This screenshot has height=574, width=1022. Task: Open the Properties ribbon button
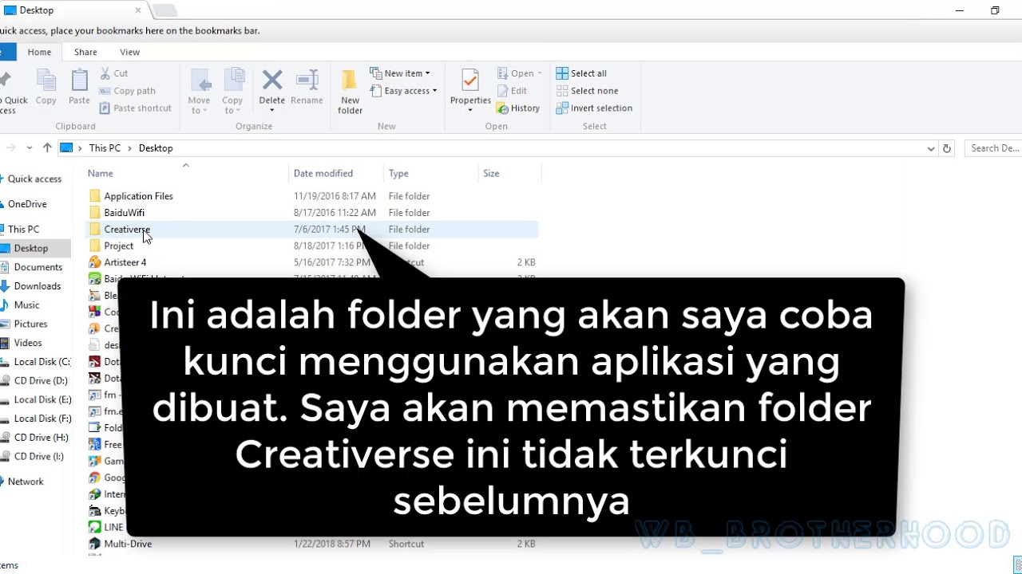470,89
